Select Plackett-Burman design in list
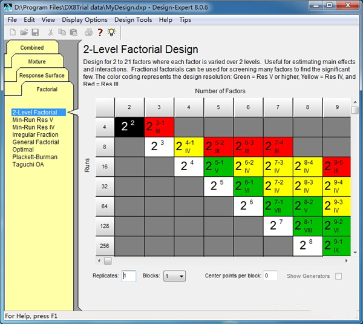Screen dimensions: 363x324 (x=36, y=157)
